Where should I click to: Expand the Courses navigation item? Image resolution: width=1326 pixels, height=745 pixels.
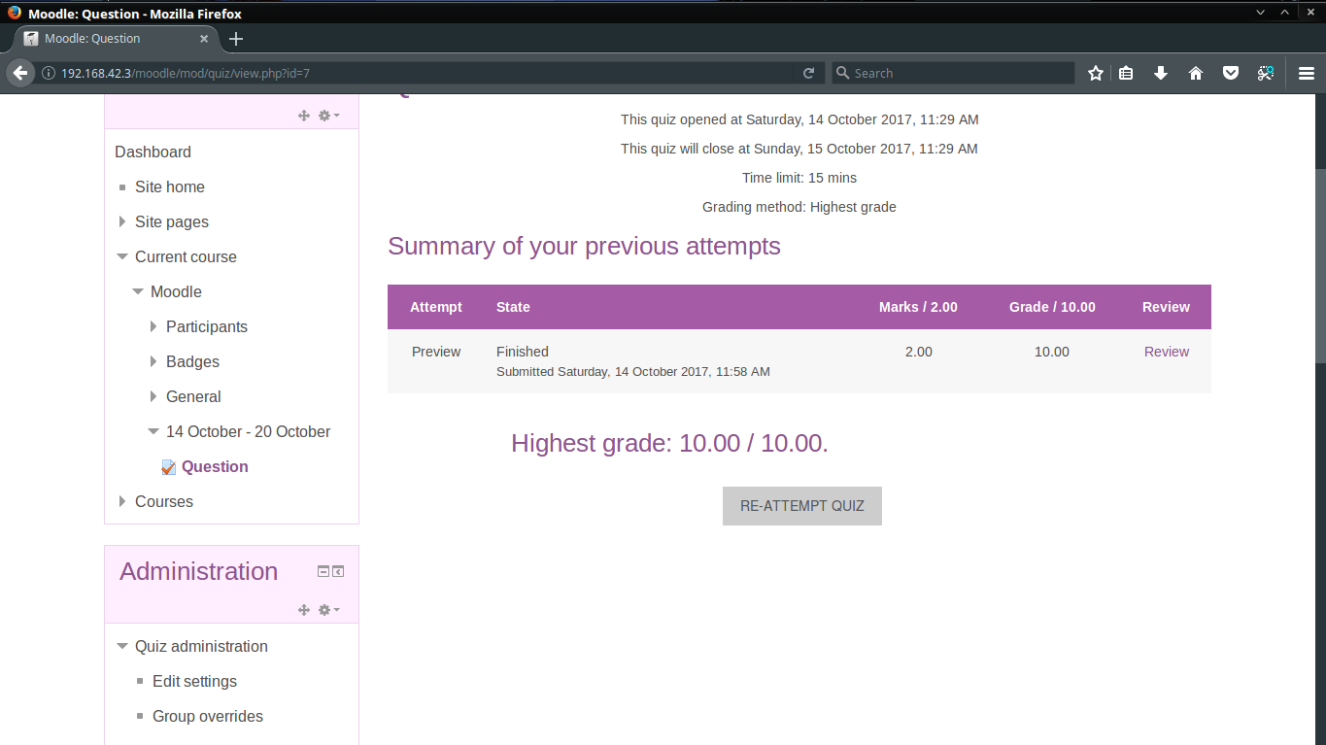point(122,501)
